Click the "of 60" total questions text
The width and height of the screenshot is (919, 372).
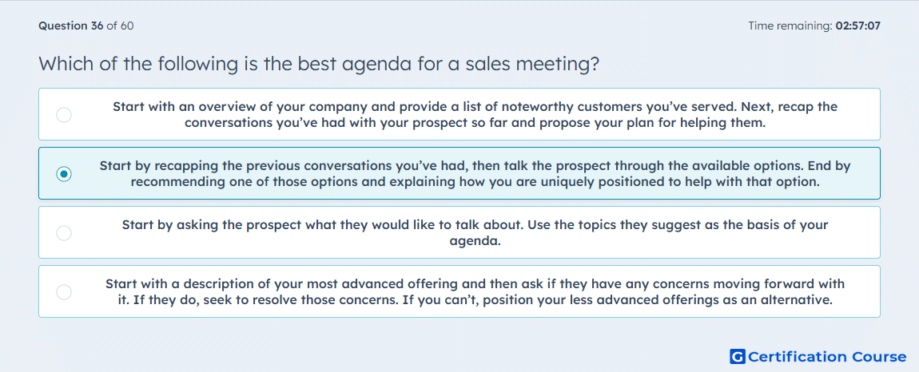(x=120, y=26)
